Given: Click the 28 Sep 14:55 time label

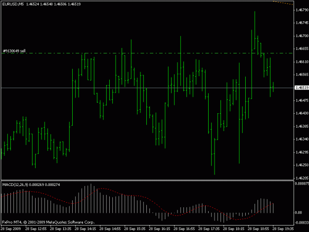Looking at the screenshot, I should coord(110,229).
